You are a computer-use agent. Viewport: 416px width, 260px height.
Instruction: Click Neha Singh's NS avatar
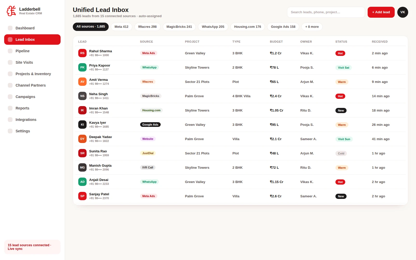point(82,96)
